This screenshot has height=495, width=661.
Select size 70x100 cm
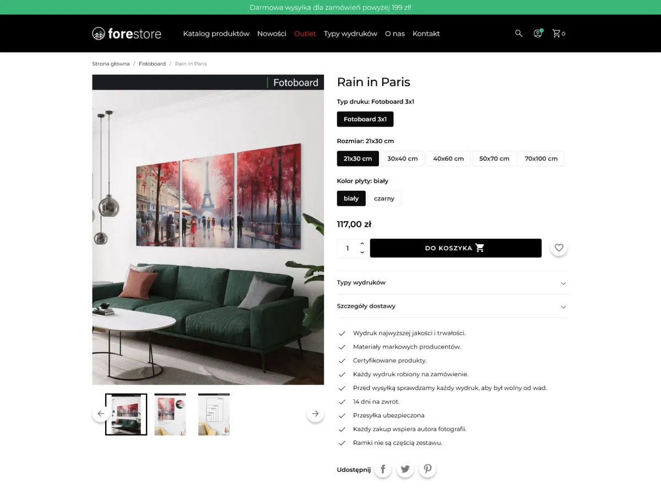click(541, 158)
